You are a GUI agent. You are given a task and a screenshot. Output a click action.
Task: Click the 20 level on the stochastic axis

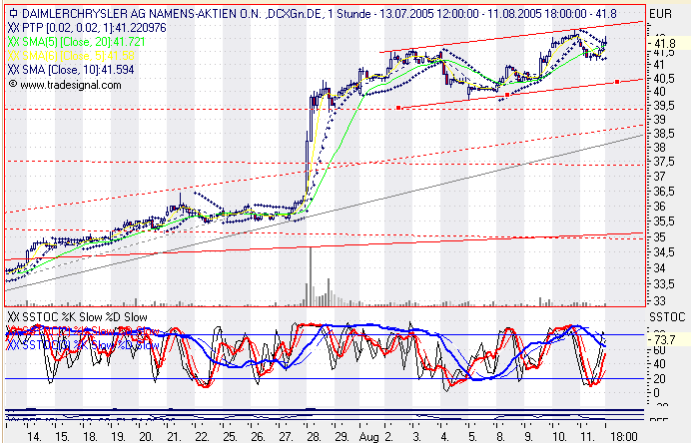(660, 379)
